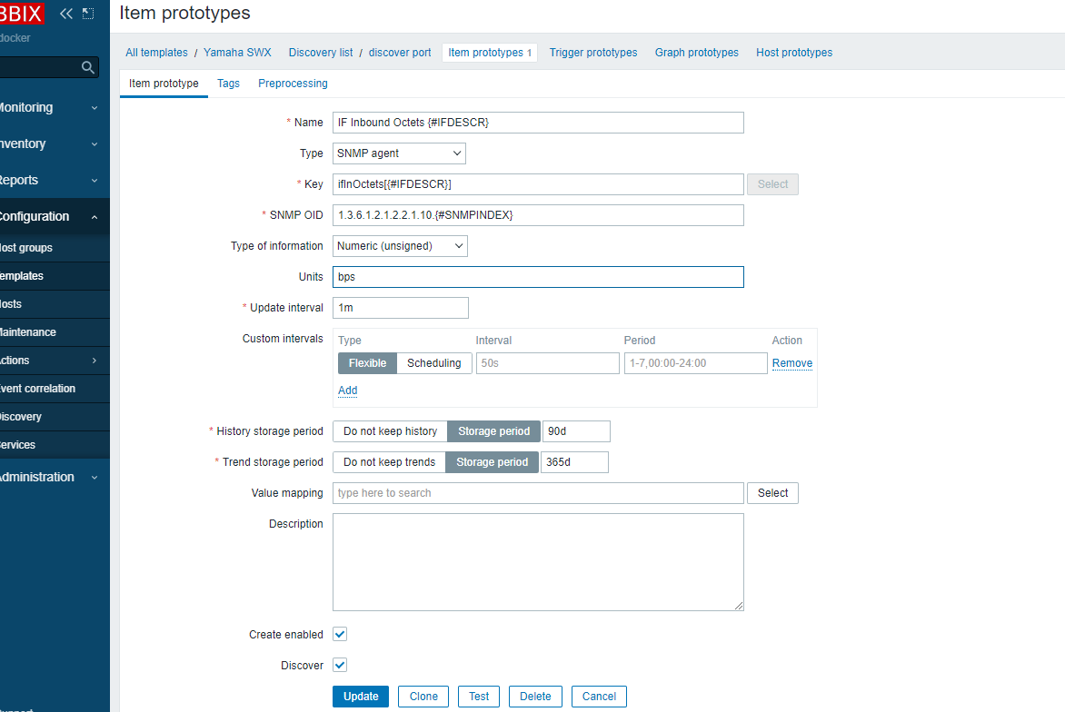The image size is (1065, 712).
Task: Focus the history storage 90d field
Action: pos(576,431)
